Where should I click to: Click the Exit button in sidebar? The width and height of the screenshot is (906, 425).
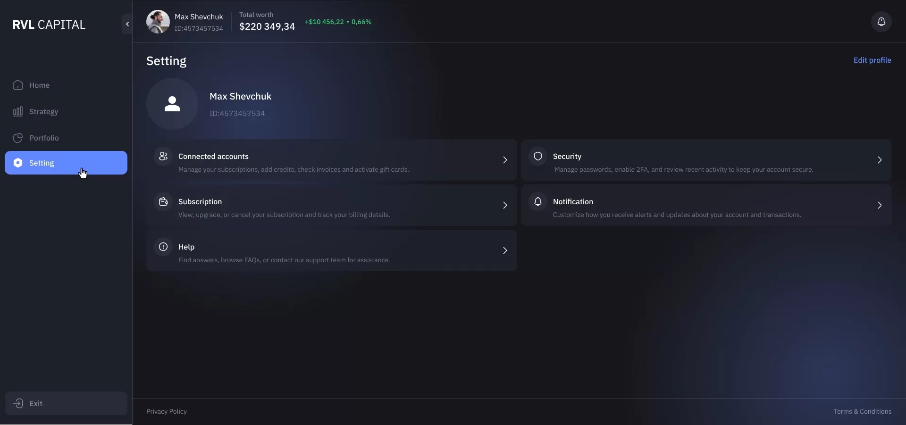click(66, 403)
